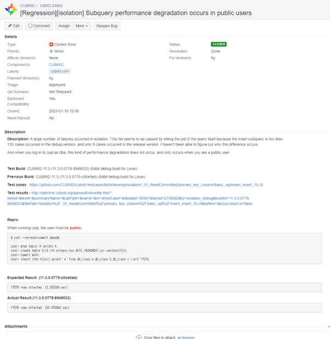Collapse the Description section header
The height and width of the screenshot is (339, 330).
[x=15, y=132]
